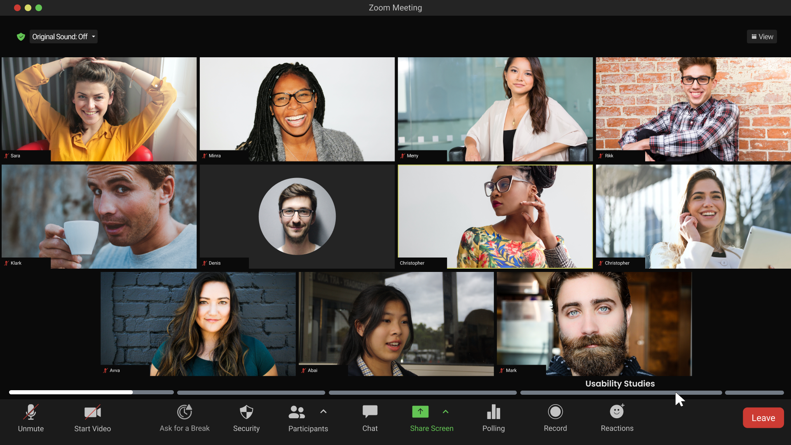
Task: Start recording with the Record button
Action: [555, 412]
